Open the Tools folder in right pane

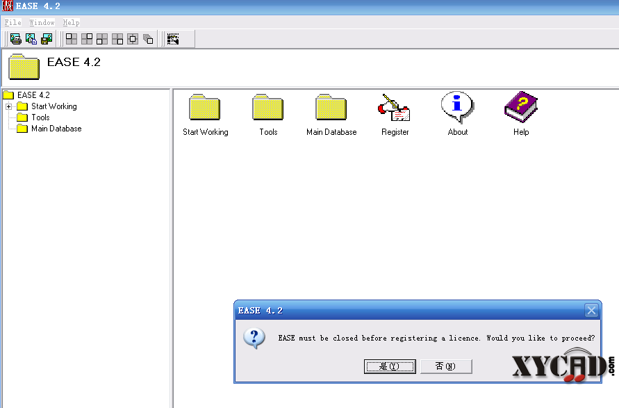pos(268,108)
